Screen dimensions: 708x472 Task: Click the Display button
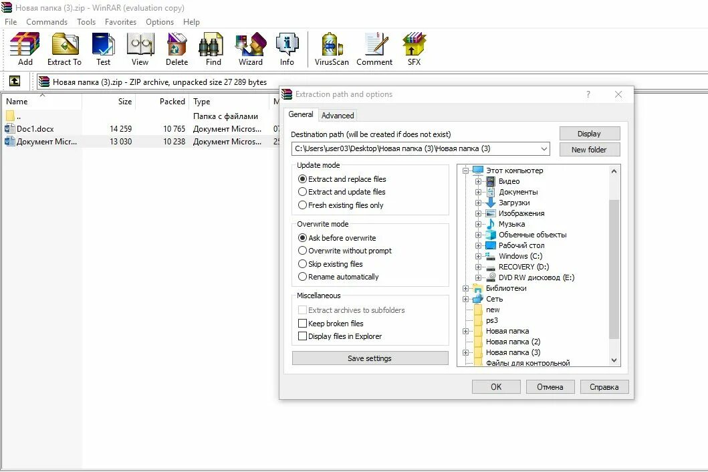(589, 134)
